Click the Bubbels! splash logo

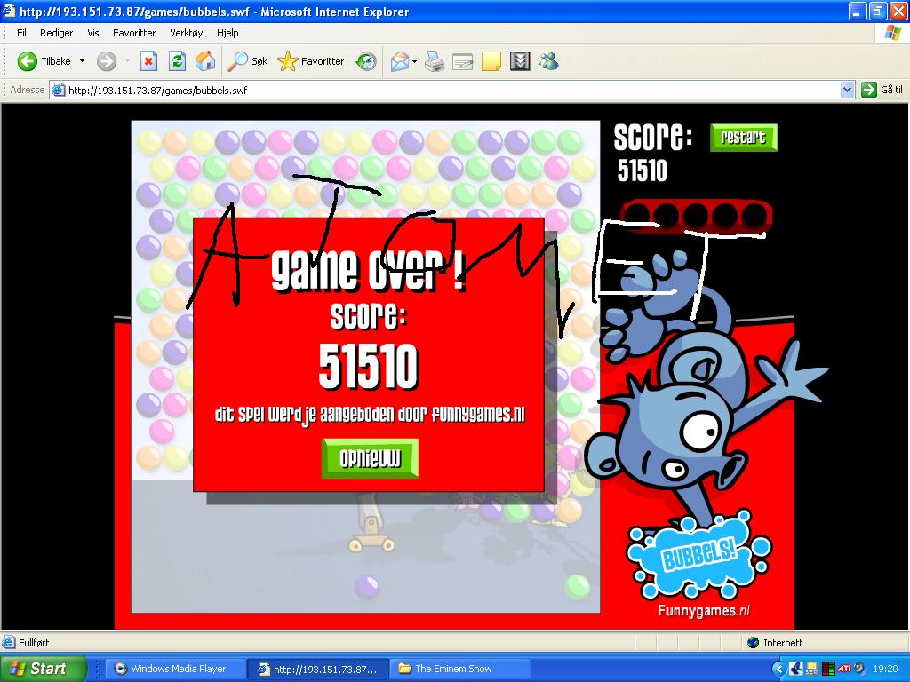pos(698,556)
